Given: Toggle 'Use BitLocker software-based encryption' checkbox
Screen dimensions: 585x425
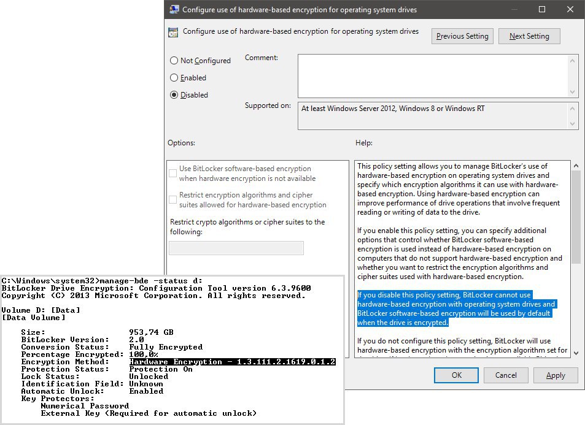Looking at the screenshot, I should pos(172,173).
